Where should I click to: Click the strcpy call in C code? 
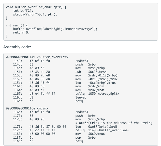(35, 14)
